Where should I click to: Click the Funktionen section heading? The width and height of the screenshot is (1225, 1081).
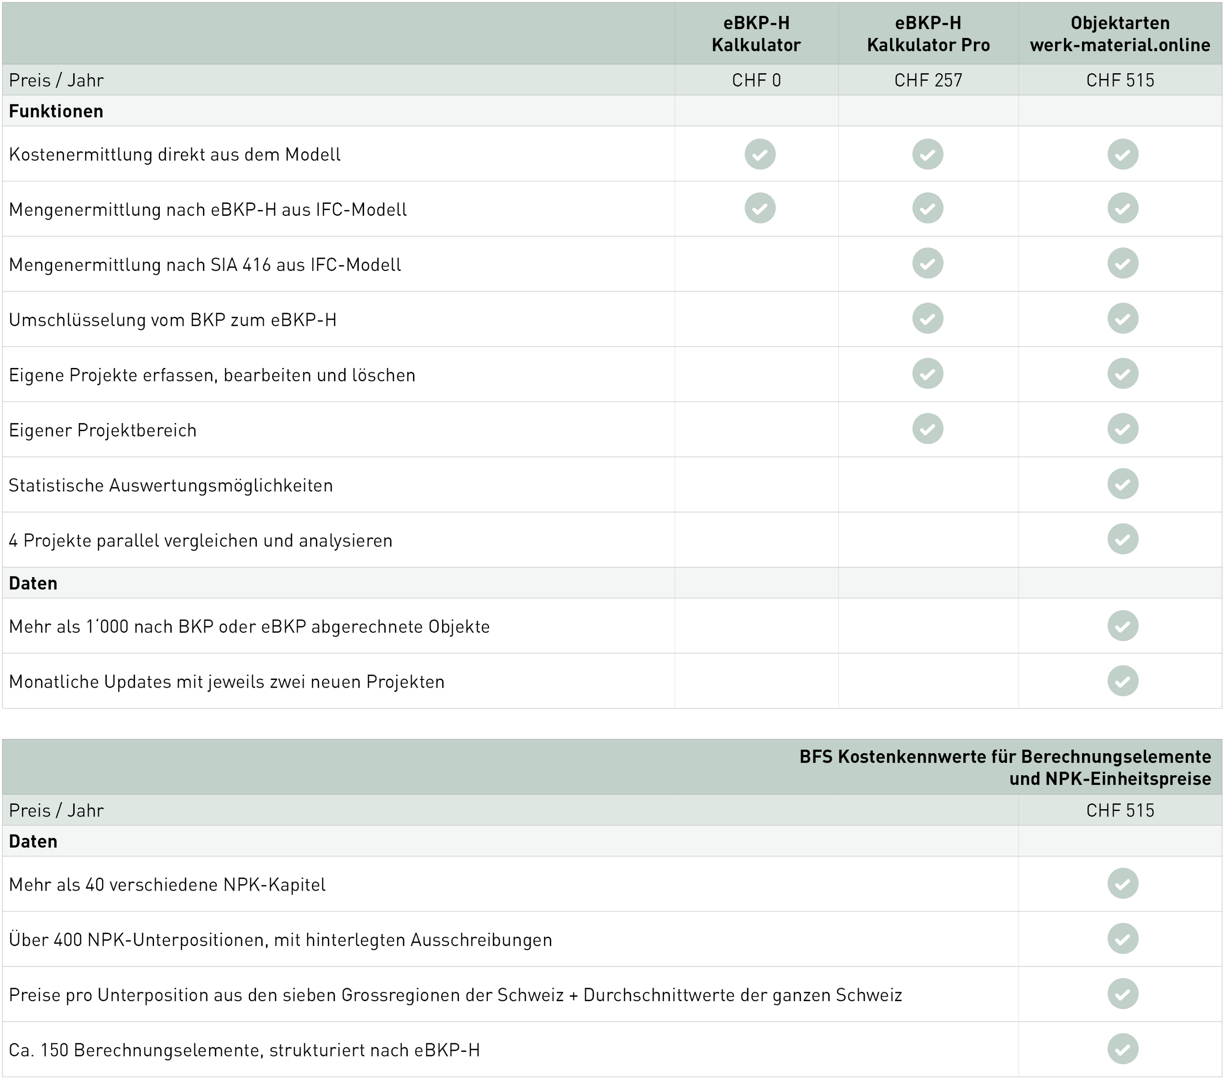tap(56, 111)
